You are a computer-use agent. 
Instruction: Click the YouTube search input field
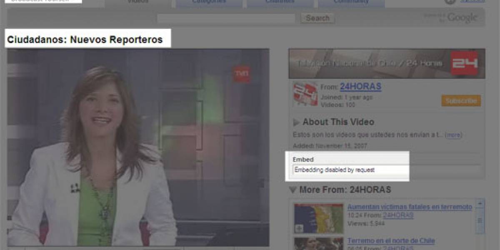coord(226,18)
